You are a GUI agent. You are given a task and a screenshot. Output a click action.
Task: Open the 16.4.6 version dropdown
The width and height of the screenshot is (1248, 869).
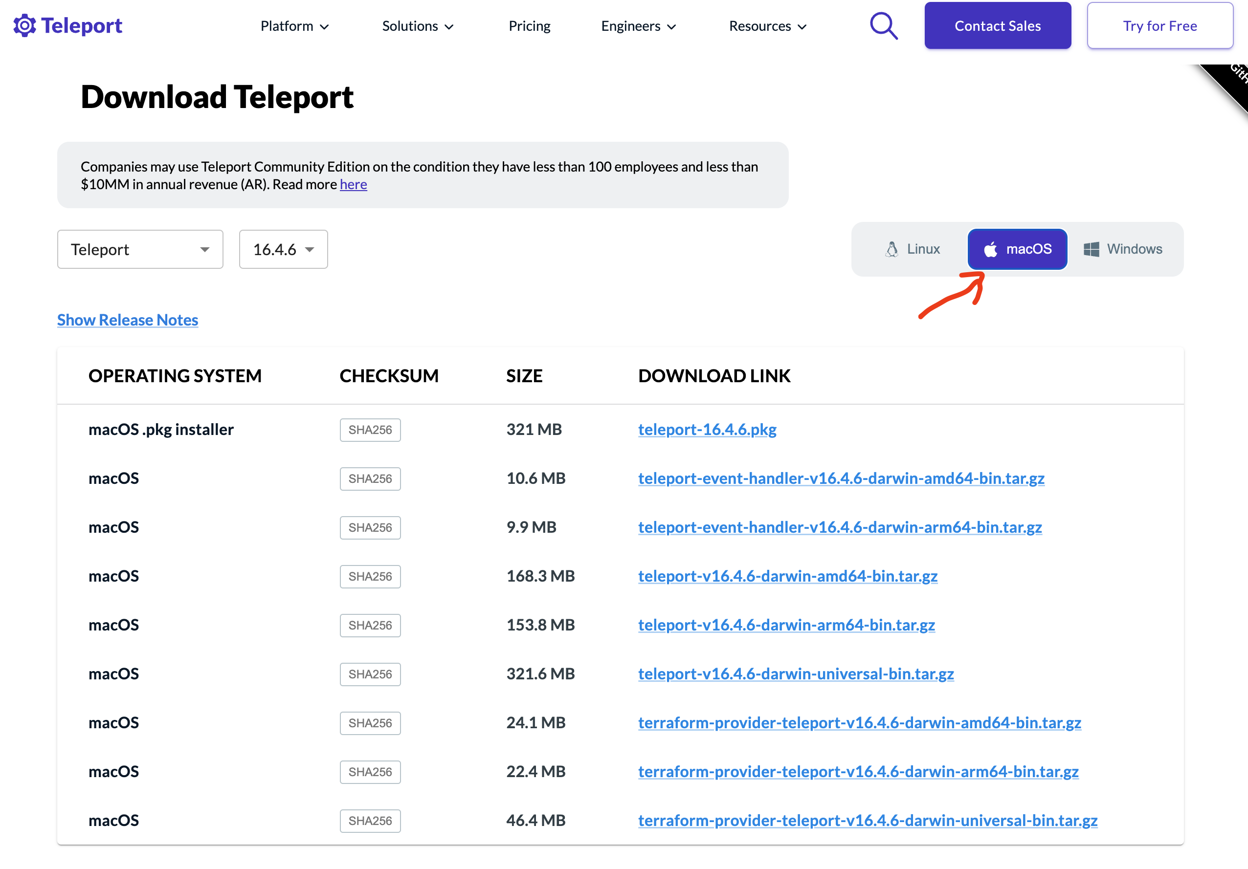point(283,249)
